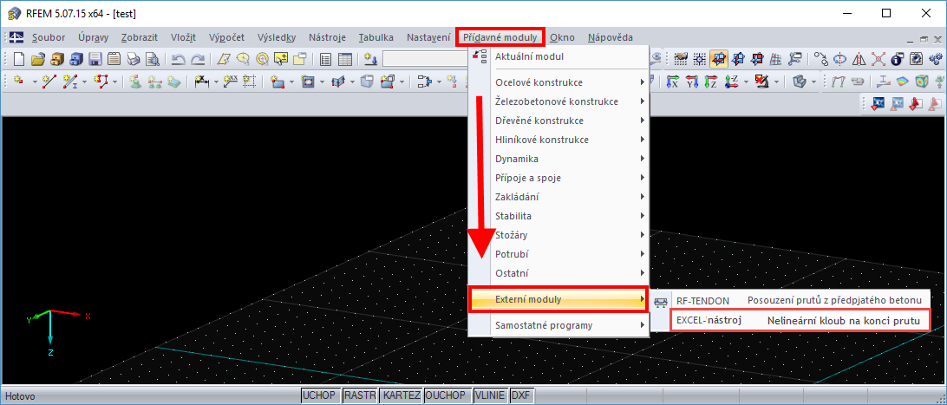Open the Nástroje menu

[327, 37]
